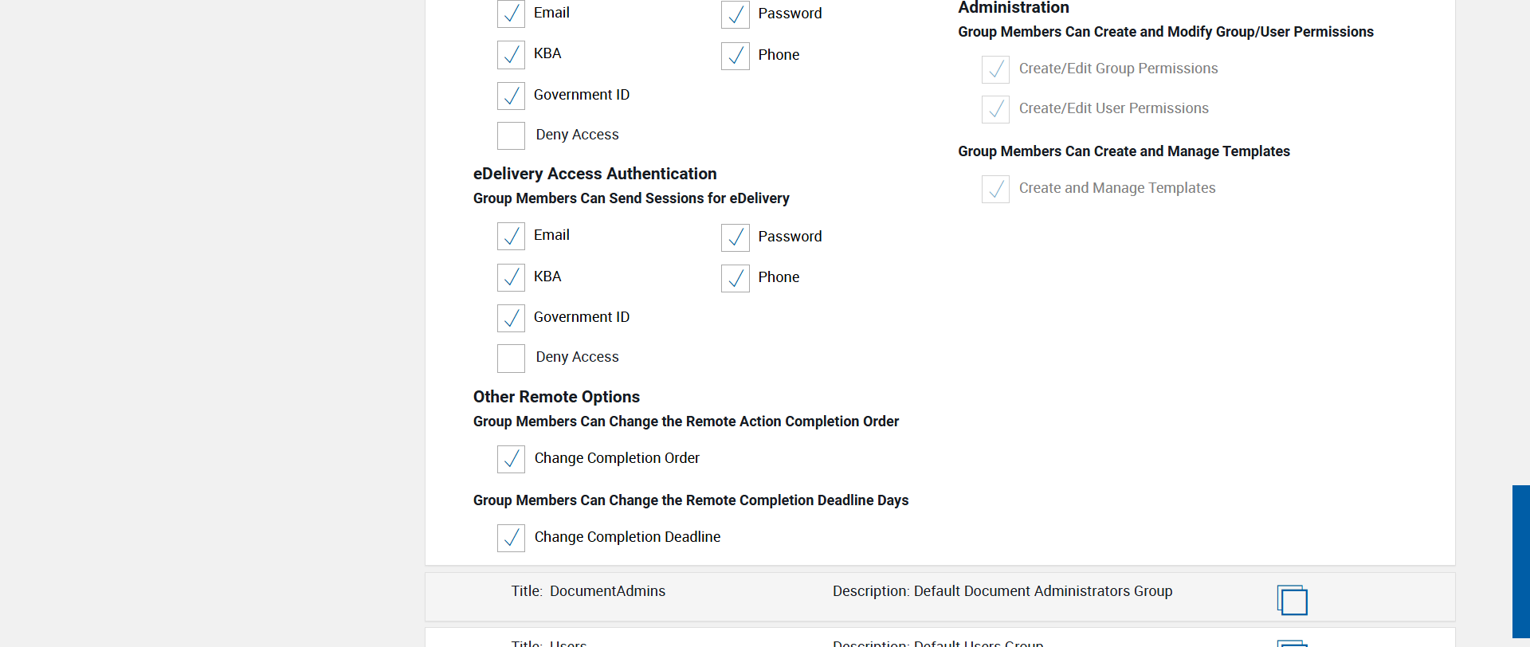Click the copy icon in the DocumentAdmins row
Screen dimensions: 1530x647
pos(1292,600)
